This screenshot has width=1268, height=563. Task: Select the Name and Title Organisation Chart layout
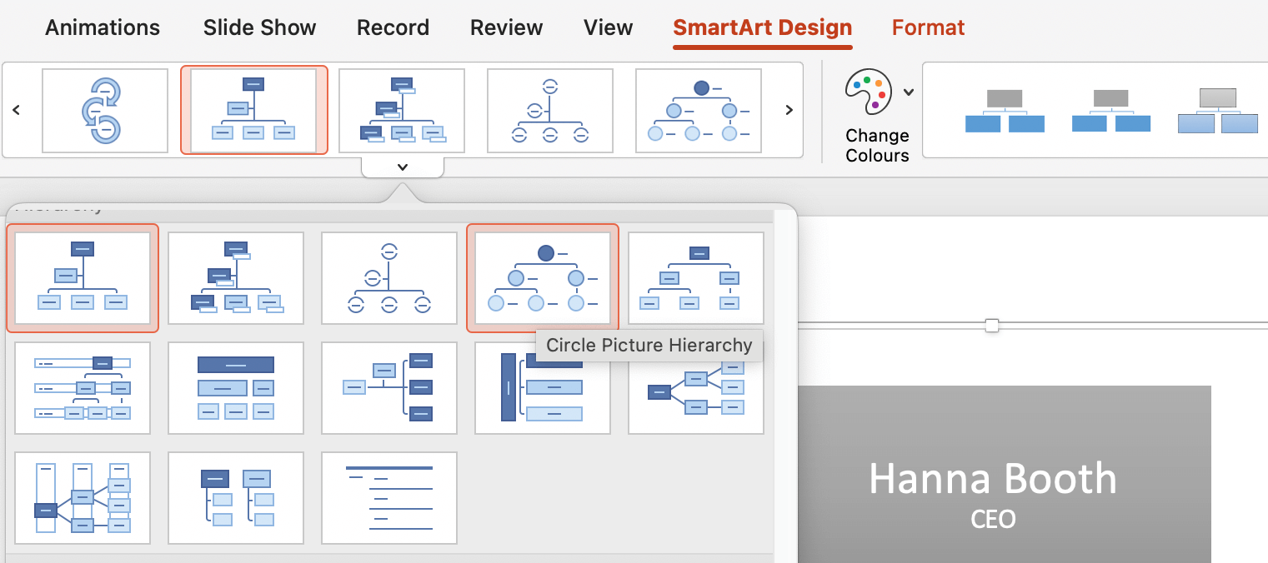click(236, 278)
